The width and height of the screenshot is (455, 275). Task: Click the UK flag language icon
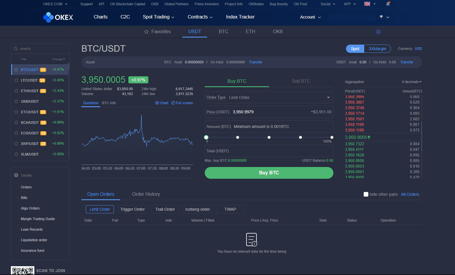367,4
